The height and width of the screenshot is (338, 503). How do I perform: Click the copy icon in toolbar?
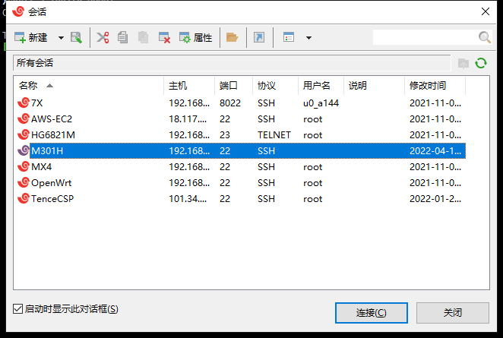pyautogui.click(x=122, y=37)
